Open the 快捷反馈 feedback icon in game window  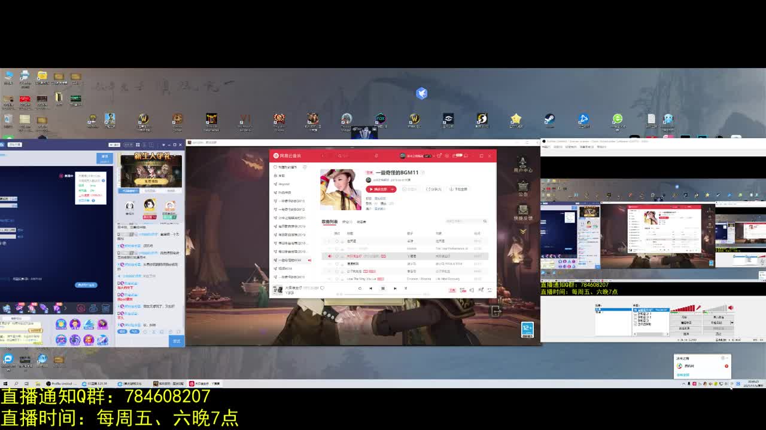(x=522, y=212)
